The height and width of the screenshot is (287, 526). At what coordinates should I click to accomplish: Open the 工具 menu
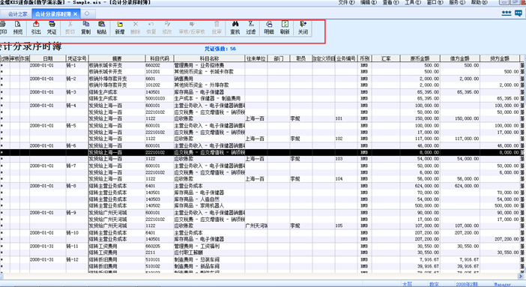[x=413, y=2]
